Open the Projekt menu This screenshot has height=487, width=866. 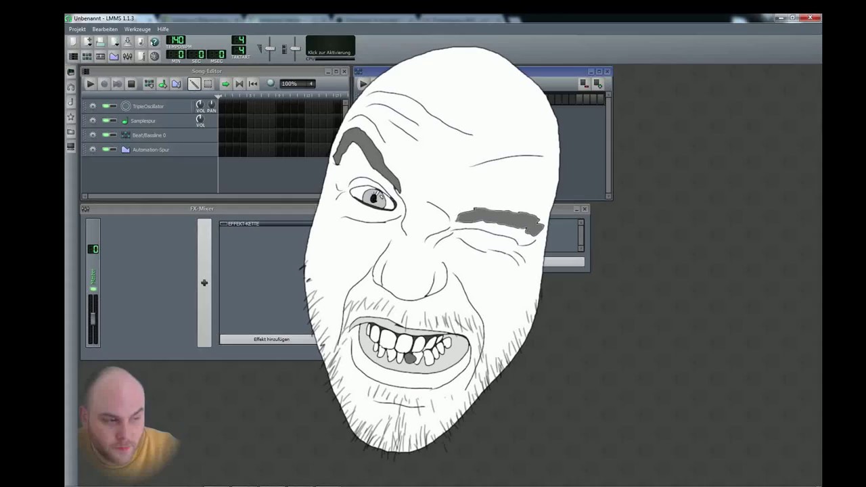click(x=77, y=29)
